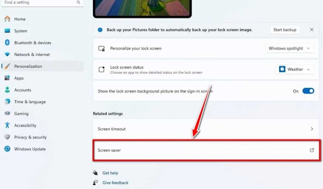Select the Network & internet wifi icon
The image size is (323, 189).
pyautogui.click(x=7, y=55)
